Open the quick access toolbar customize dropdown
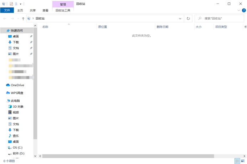Screen dimensions: 247x164 (x=20, y=4)
